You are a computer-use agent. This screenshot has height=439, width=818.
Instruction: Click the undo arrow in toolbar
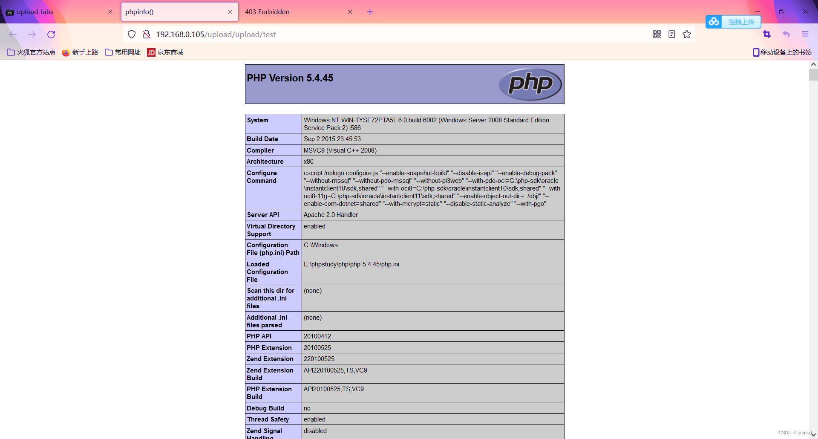[786, 34]
